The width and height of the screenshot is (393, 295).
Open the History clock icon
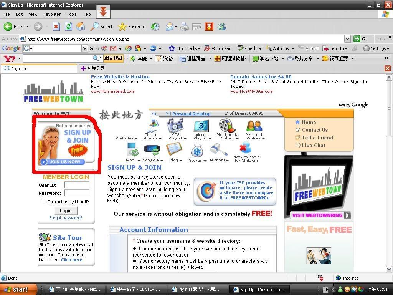coord(155,27)
